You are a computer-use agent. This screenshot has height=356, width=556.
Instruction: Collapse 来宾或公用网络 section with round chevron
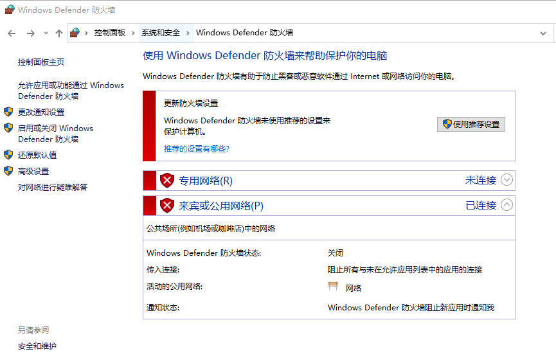(x=507, y=204)
